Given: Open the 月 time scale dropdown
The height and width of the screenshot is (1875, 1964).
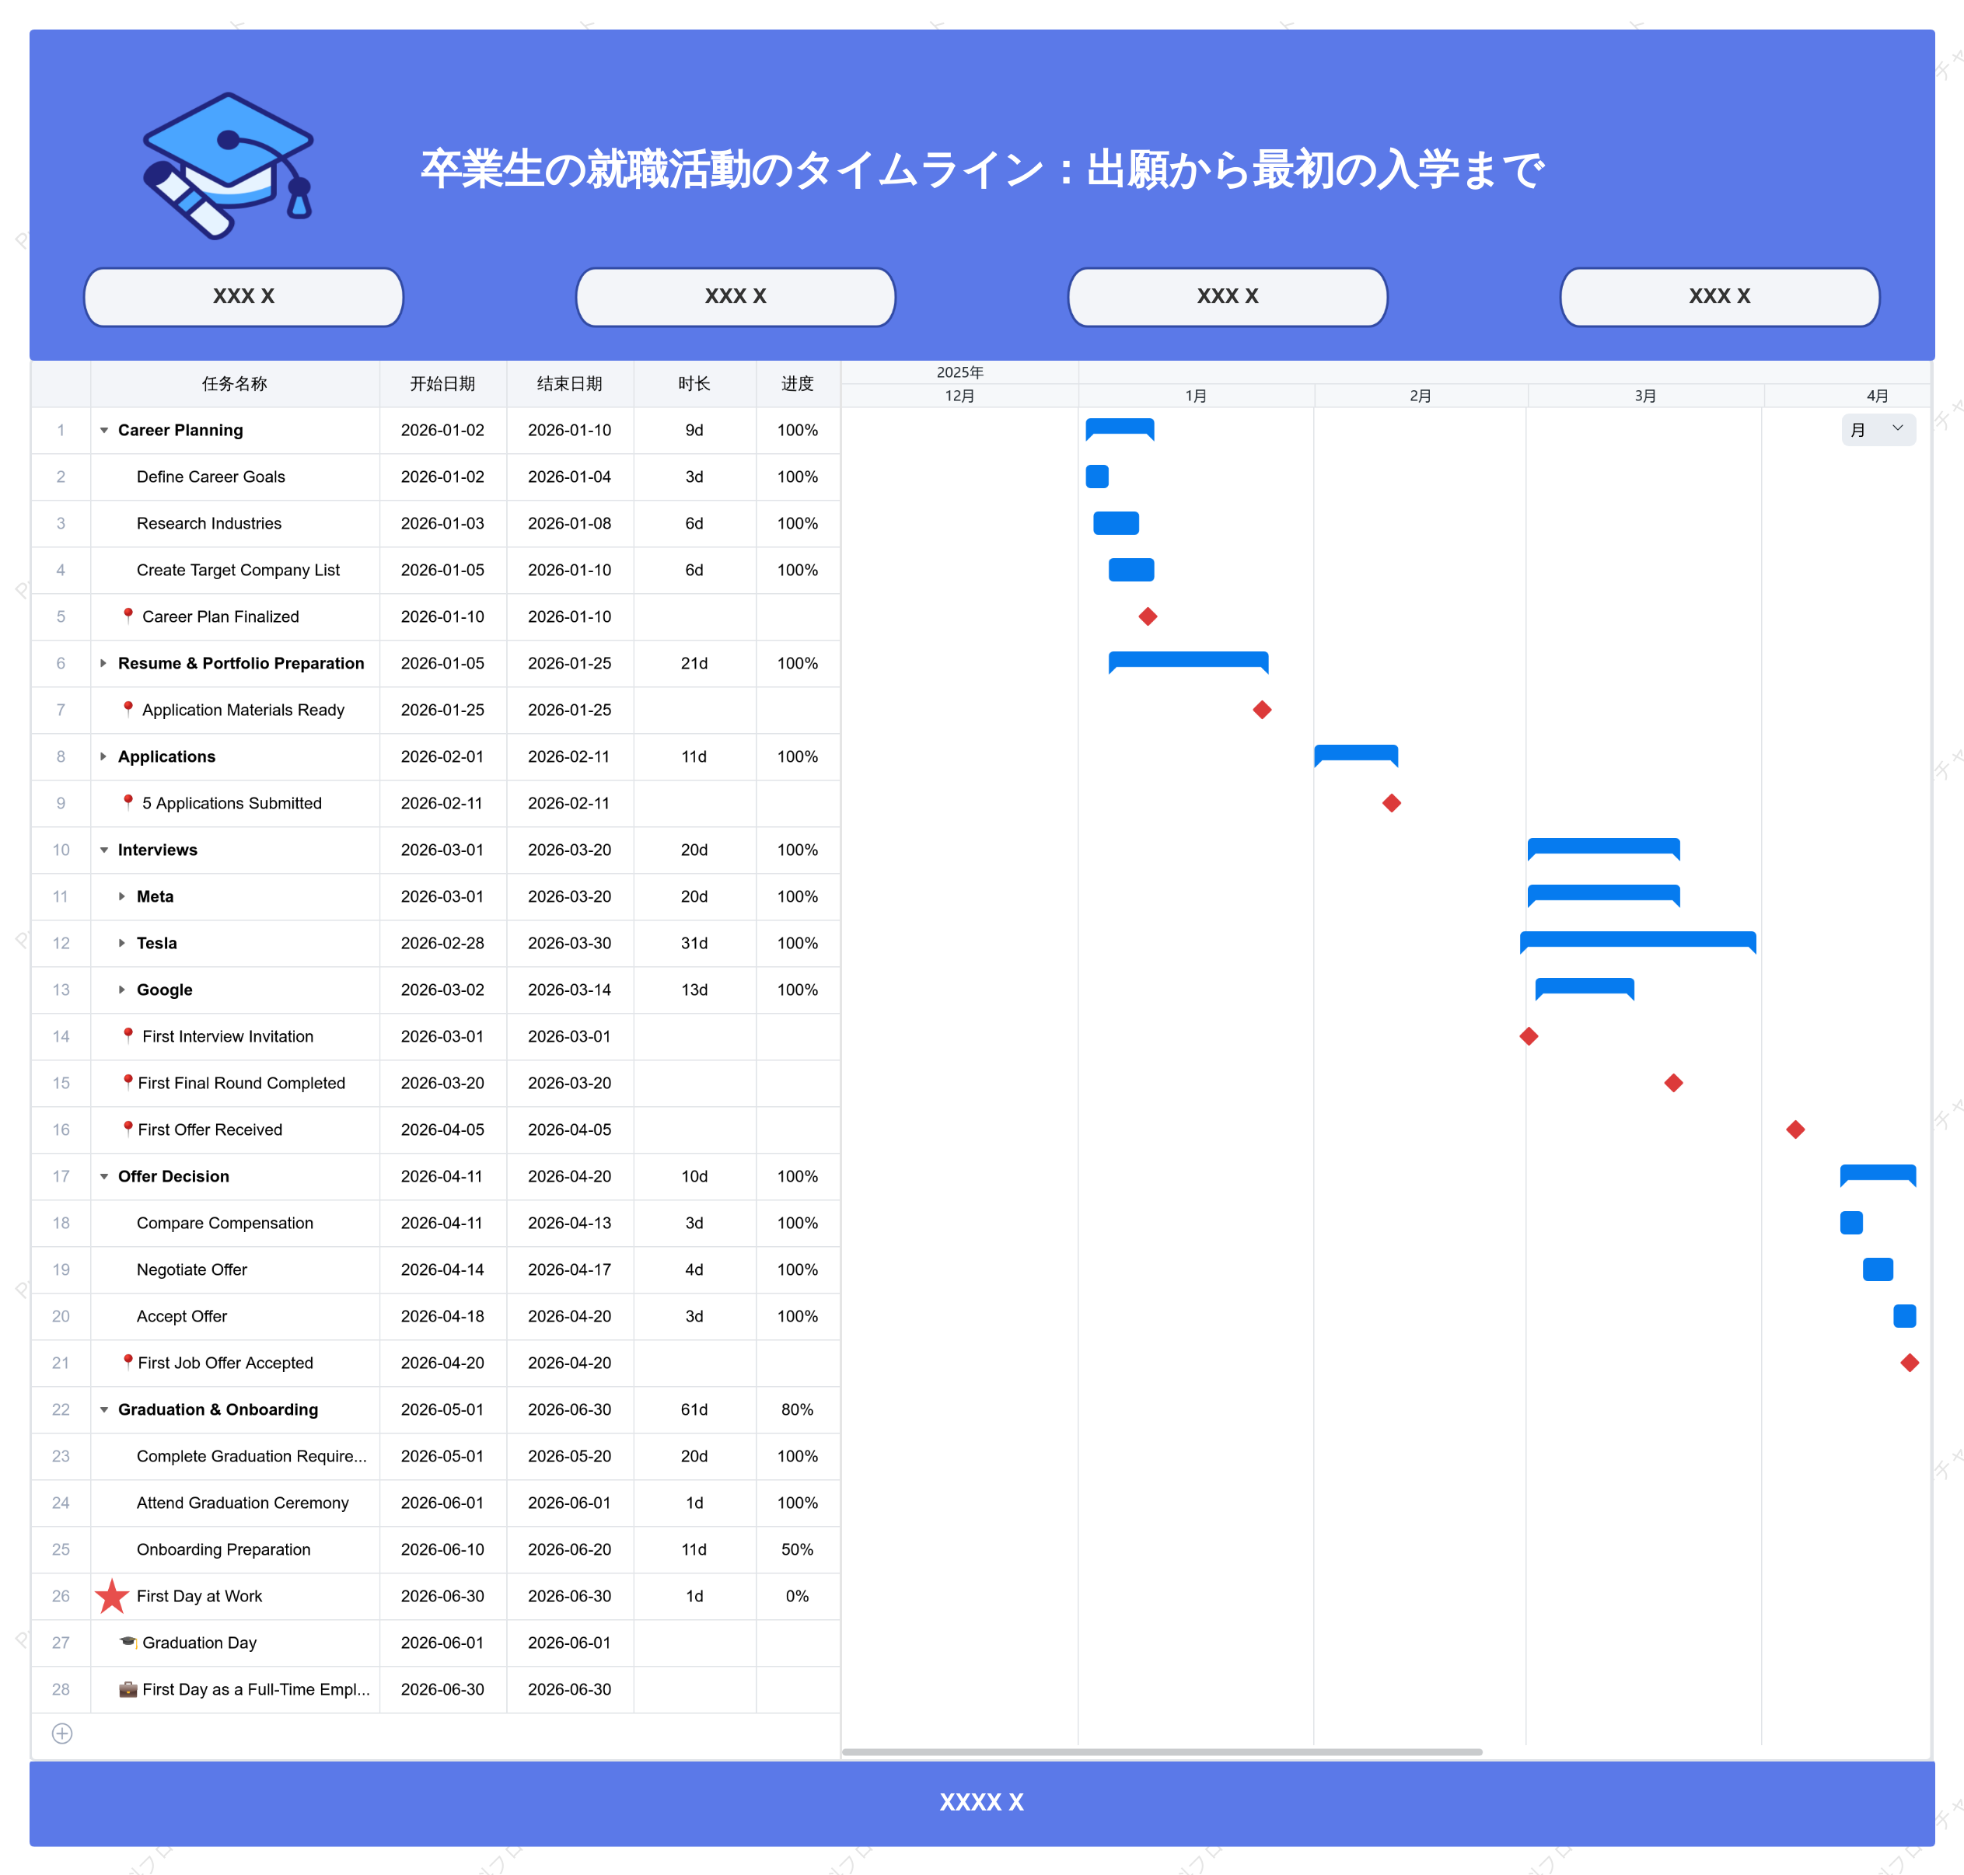Looking at the screenshot, I should coord(1878,430).
